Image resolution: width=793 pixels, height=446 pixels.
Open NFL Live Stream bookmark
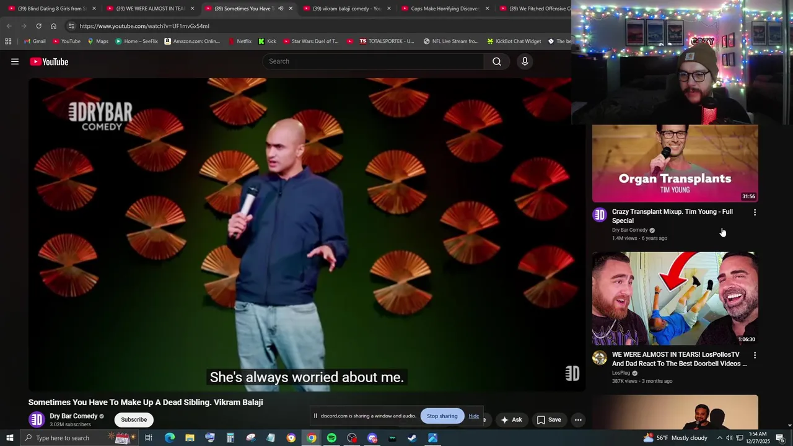(x=451, y=42)
